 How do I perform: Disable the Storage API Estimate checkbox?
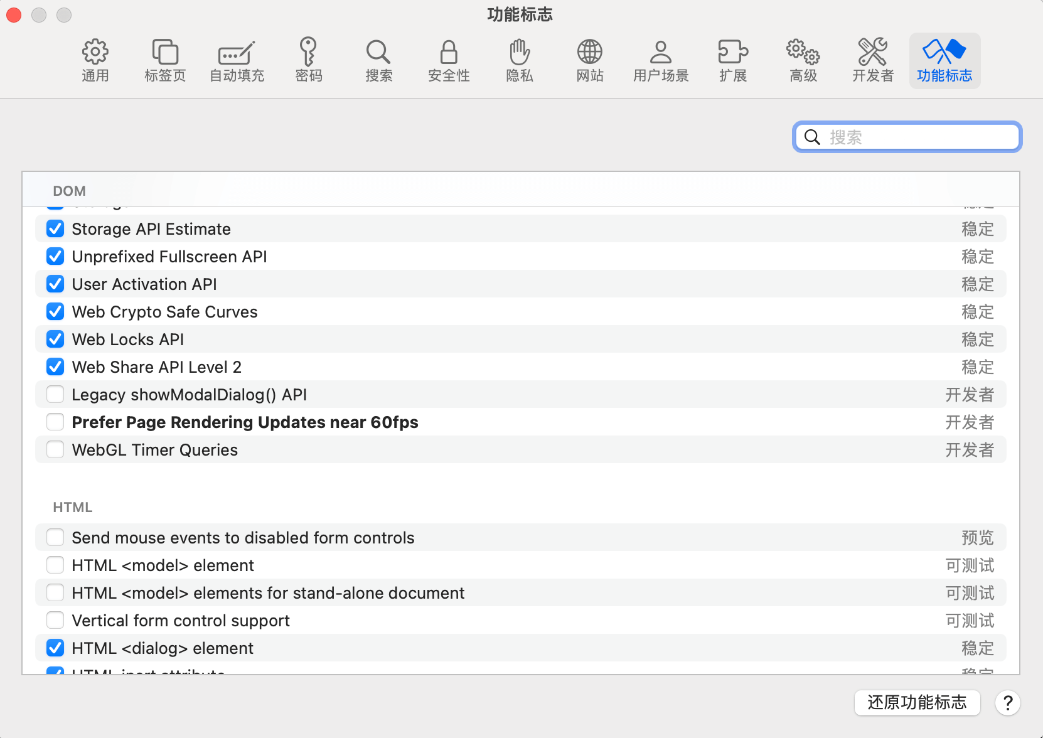55,229
